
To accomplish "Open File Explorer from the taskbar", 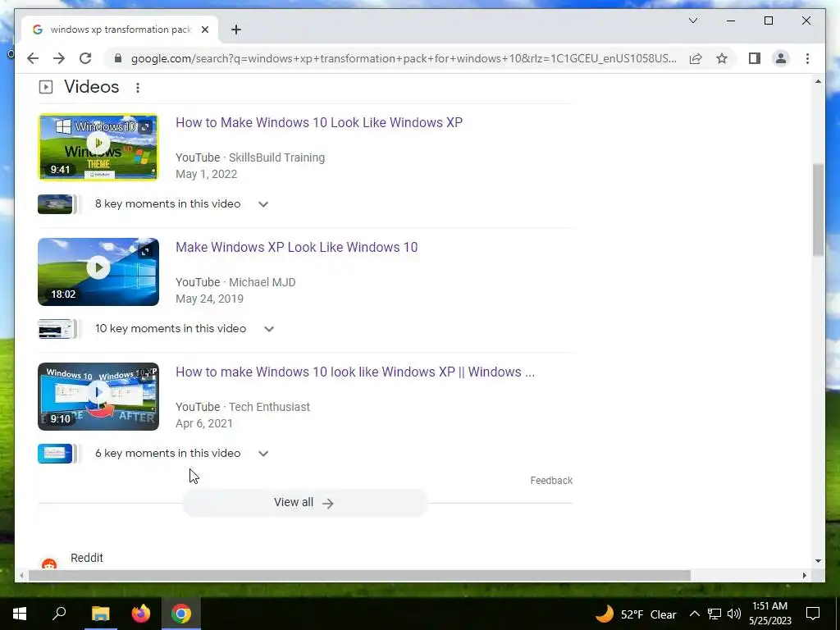I will click(x=100, y=614).
